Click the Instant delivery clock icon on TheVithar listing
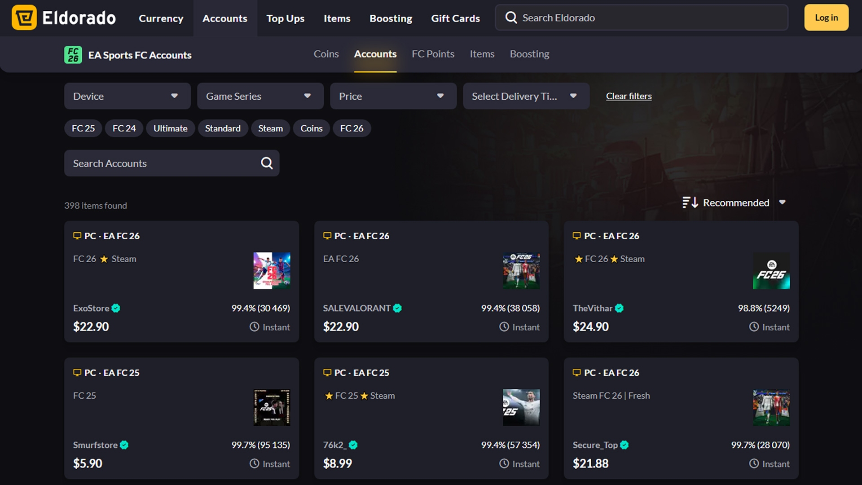The image size is (862, 485). coord(754,327)
